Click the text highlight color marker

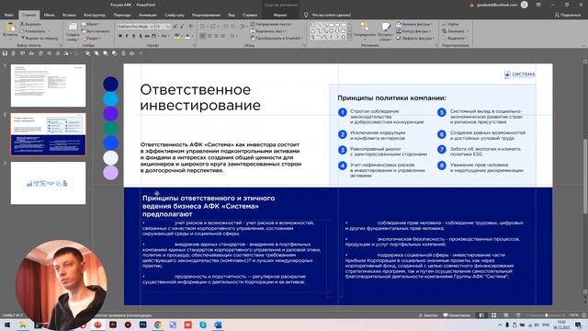(x=177, y=36)
